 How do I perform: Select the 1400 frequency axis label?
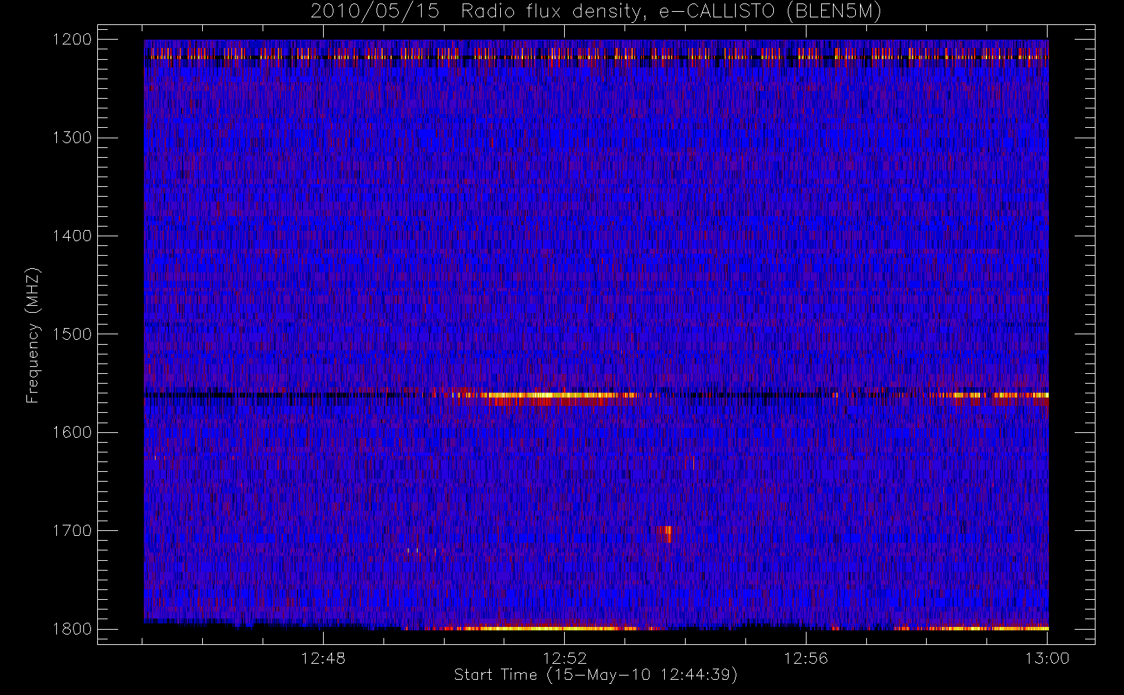[x=72, y=236]
